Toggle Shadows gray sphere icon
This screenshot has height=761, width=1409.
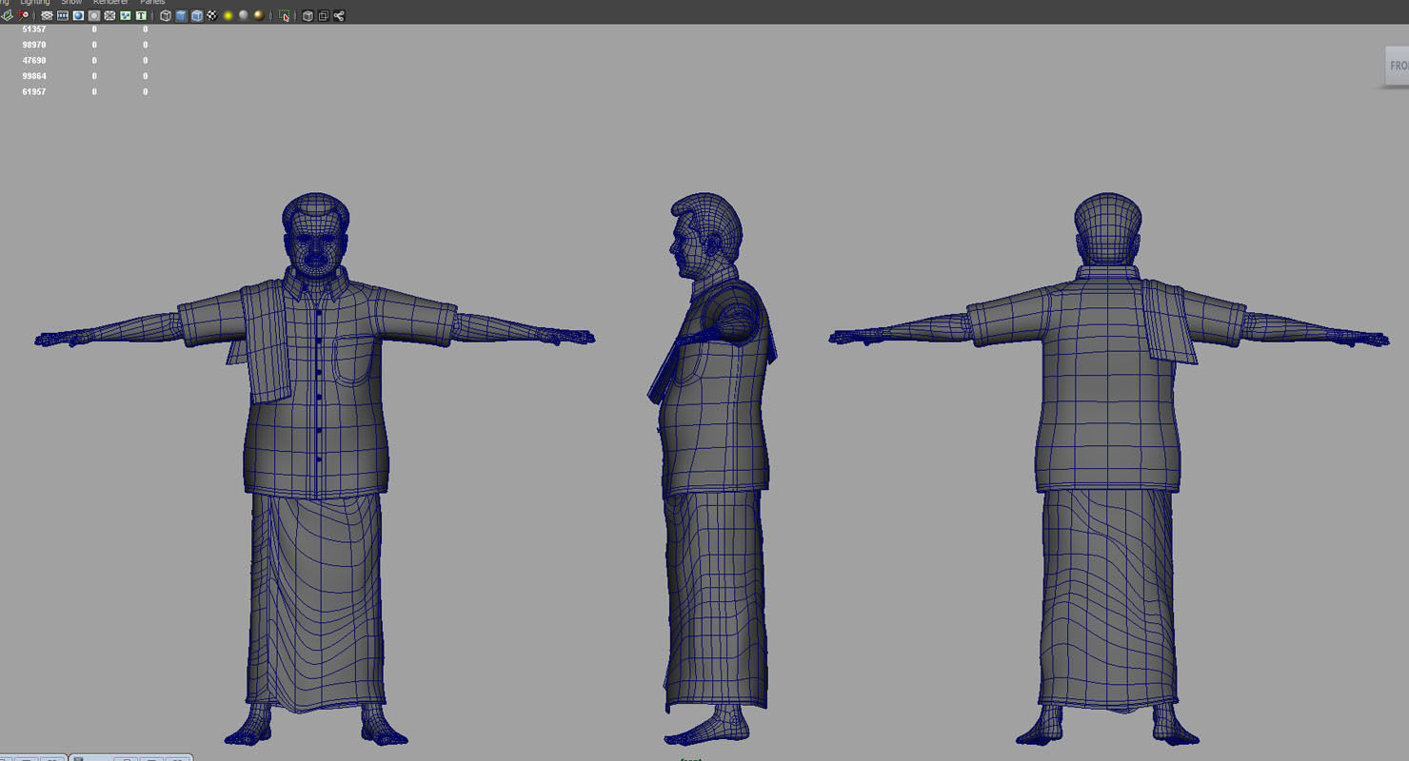pos(244,15)
